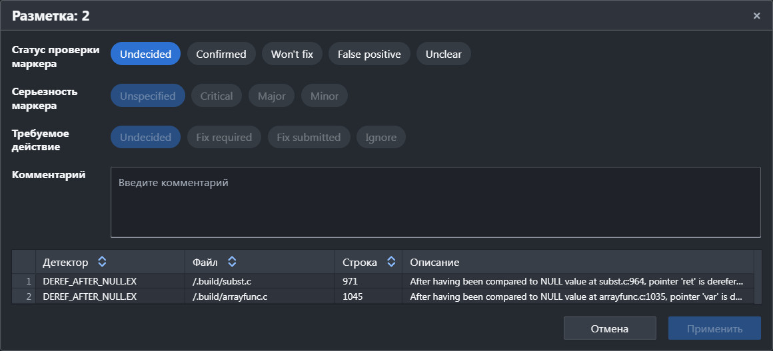Close the Разметка dialog
The width and height of the screenshot is (773, 351).
(x=756, y=15)
